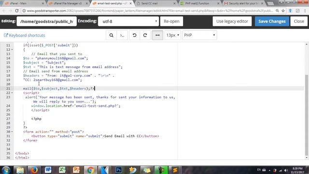
Task: Click the browser address bar URL
Action: [x=150, y=11]
